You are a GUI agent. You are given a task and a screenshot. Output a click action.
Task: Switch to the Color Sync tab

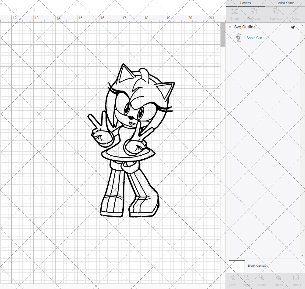click(285, 3)
